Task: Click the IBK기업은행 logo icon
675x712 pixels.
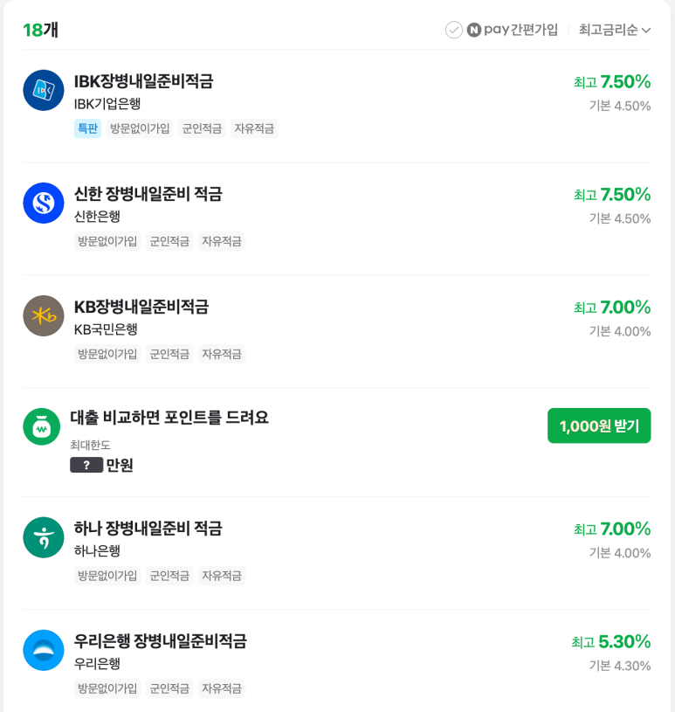Action: point(44,90)
